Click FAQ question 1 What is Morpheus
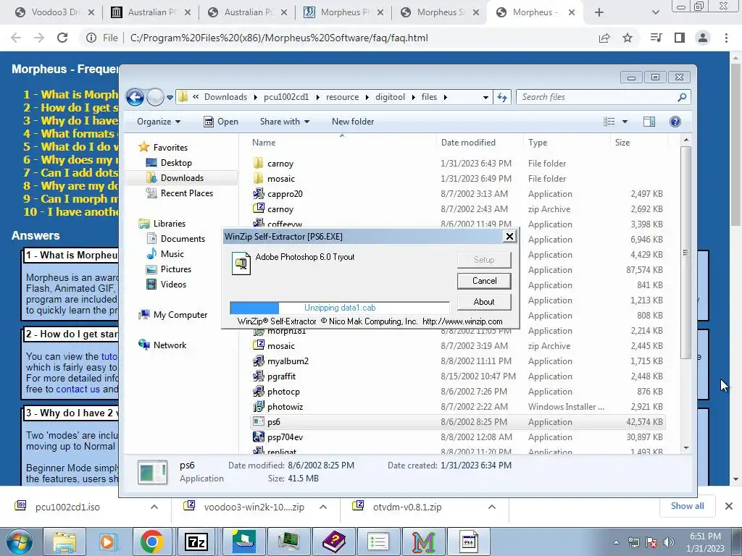The height and width of the screenshot is (556, 742). (x=71, y=95)
